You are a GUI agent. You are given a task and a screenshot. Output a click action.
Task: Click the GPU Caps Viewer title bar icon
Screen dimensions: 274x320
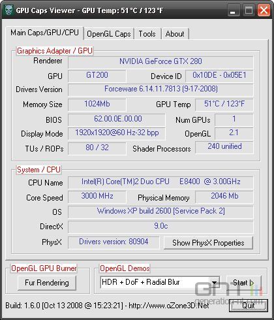[x=8, y=10]
